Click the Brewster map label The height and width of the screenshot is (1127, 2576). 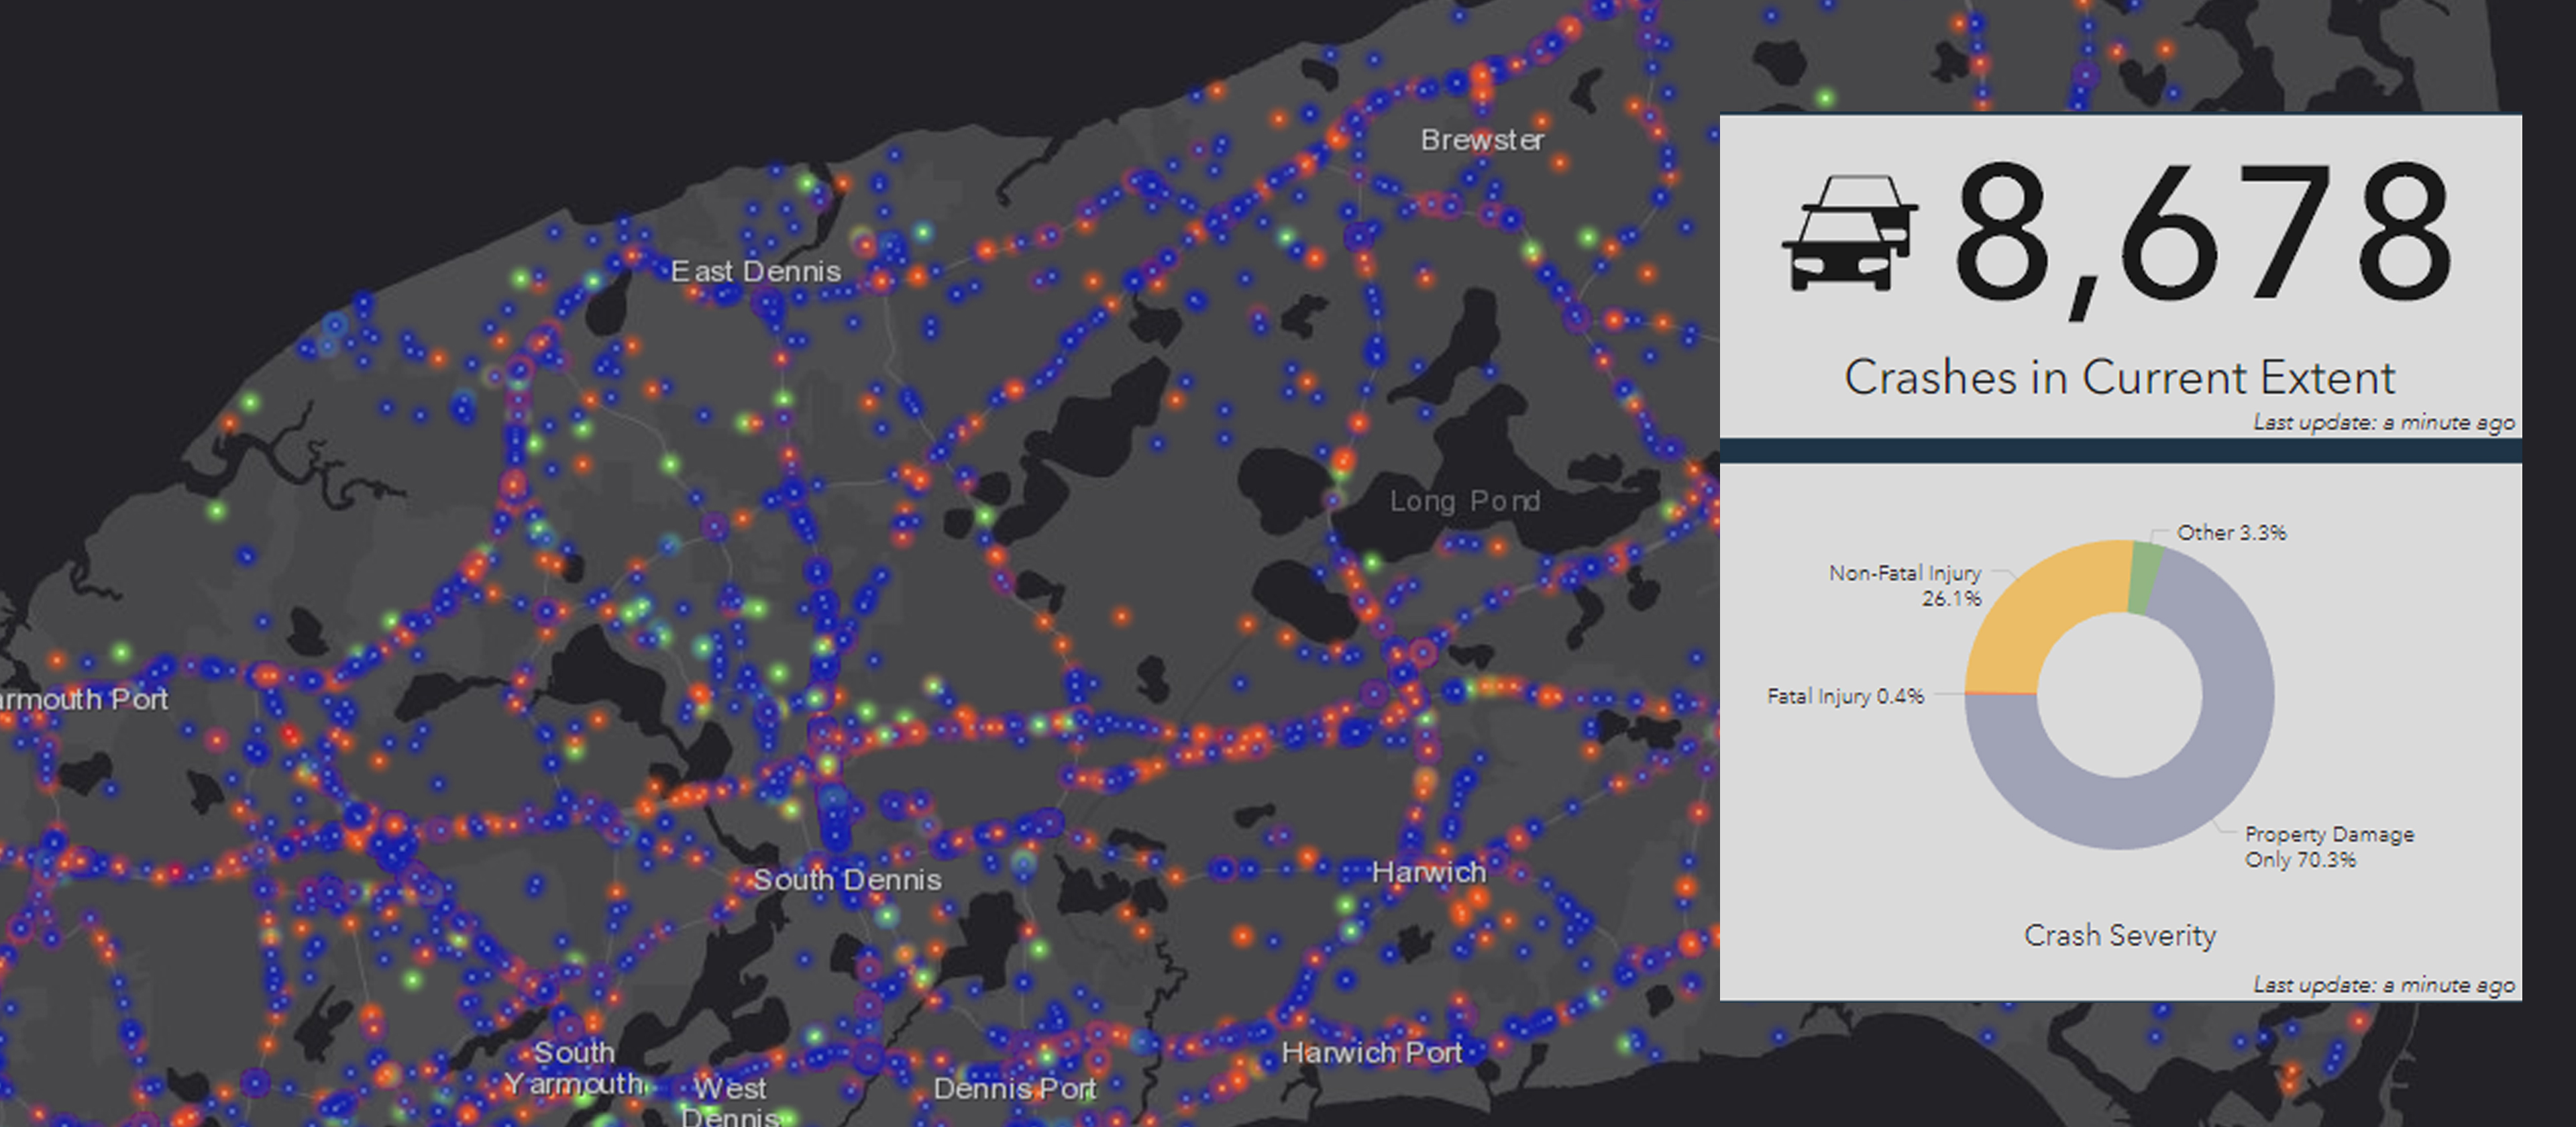[1482, 140]
